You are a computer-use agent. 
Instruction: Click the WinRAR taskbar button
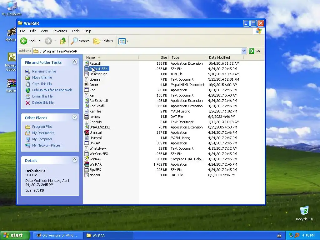pos(108,236)
